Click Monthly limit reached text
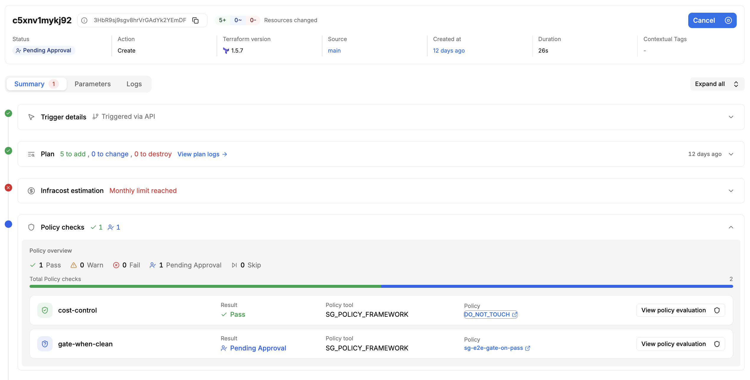Viewport: 750px width, 380px height. (x=143, y=191)
